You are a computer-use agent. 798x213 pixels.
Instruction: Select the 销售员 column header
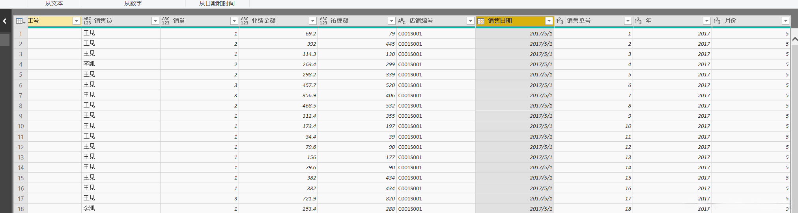121,21
